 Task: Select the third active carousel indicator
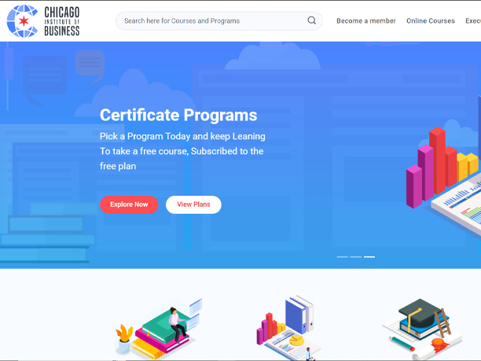pos(369,257)
